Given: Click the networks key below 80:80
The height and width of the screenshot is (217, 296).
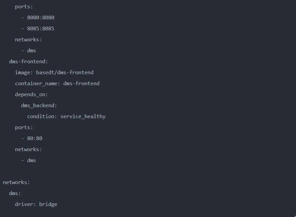Looking at the screenshot, I should (28, 149).
